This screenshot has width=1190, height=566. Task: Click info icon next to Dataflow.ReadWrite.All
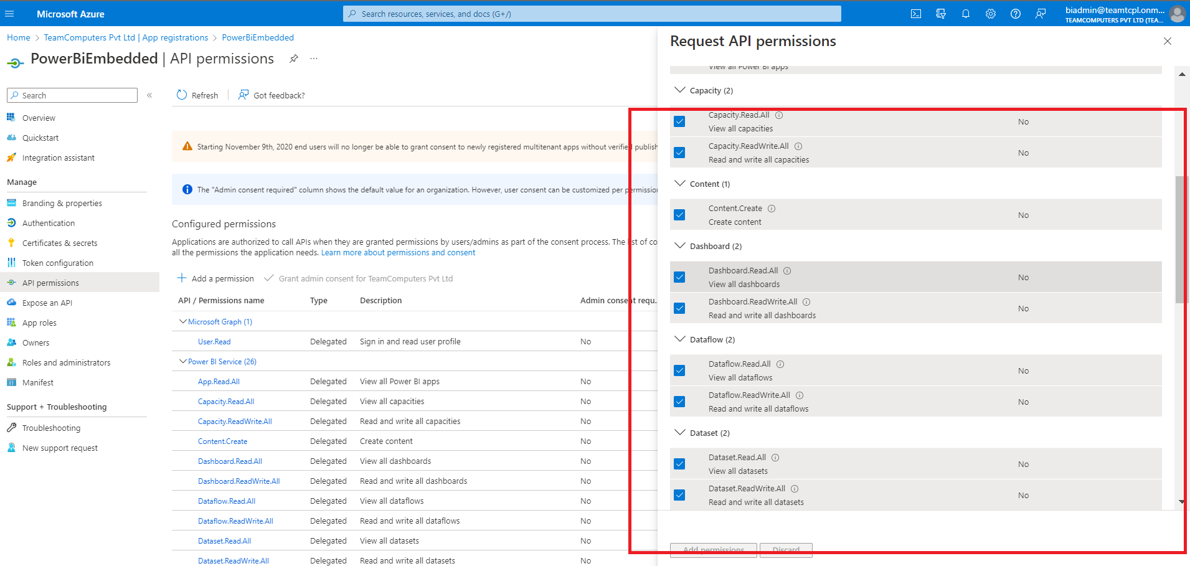(800, 395)
